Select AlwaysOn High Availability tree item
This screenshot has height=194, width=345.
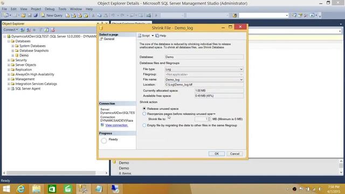point(34,74)
